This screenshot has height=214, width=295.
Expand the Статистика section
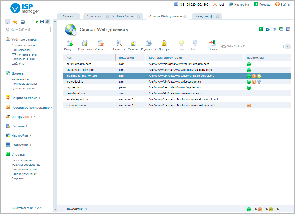click(20, 145)
